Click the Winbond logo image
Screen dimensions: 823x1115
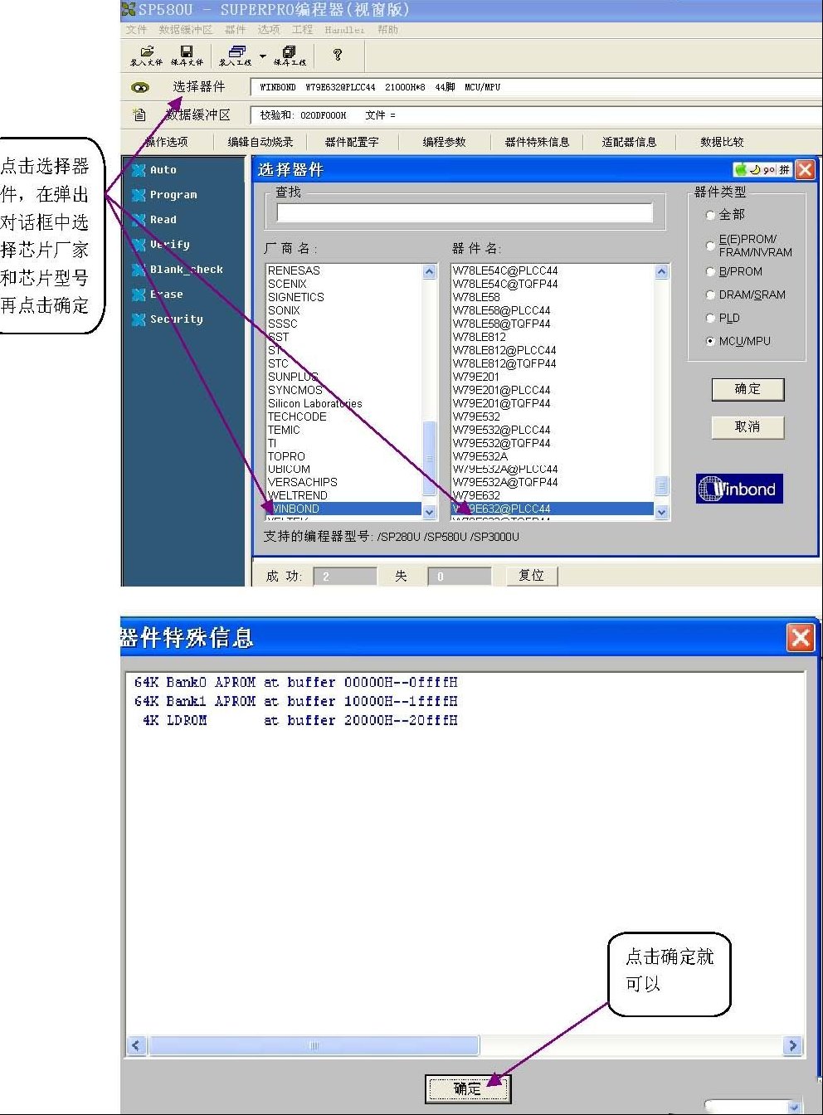coord(739,489)
